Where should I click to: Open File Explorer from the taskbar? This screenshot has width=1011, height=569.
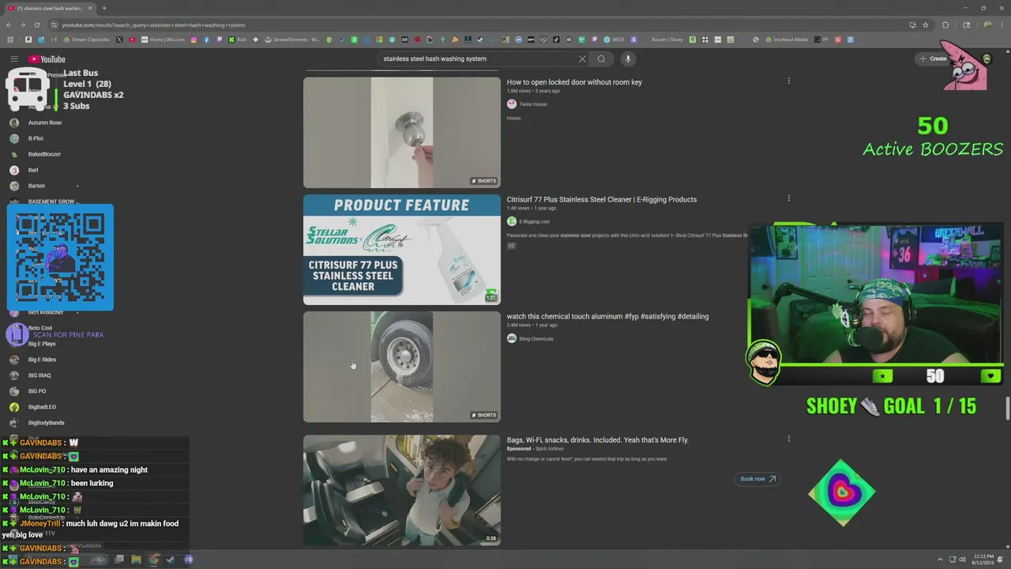point(136,560)
